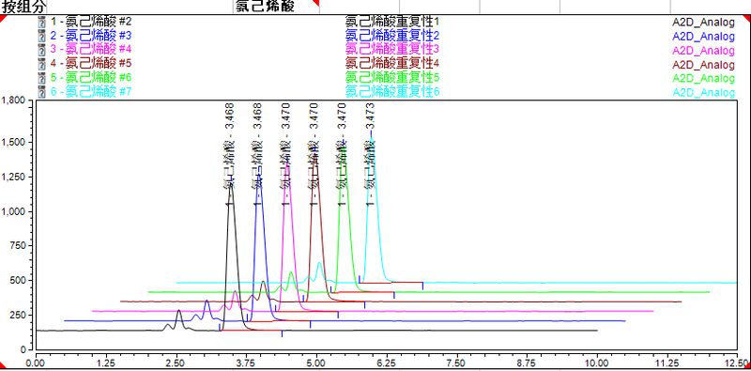
Task: Select the cyan sample name 氯己烯酸重复性6
Action: click(391, 91)
